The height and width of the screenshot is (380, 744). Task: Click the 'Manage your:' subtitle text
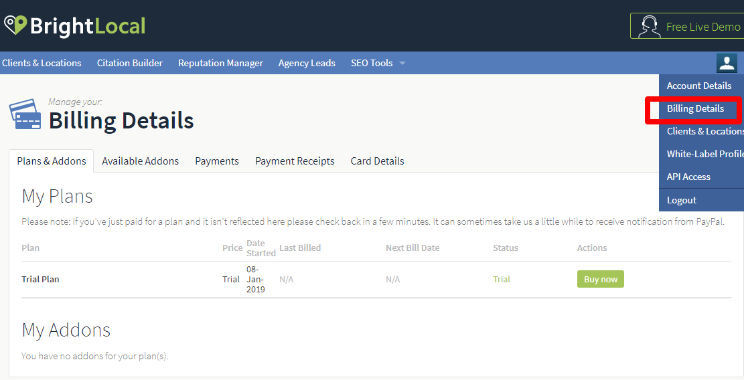pos(75,102)
